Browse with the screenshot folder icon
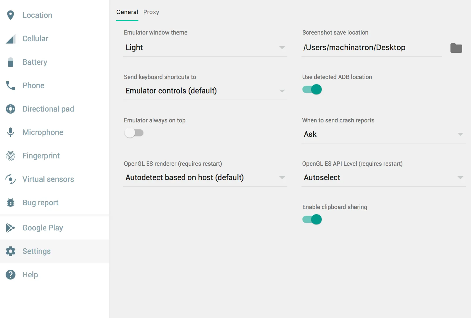This screenshot has height=318, width=471. click(x=456, y=48)
